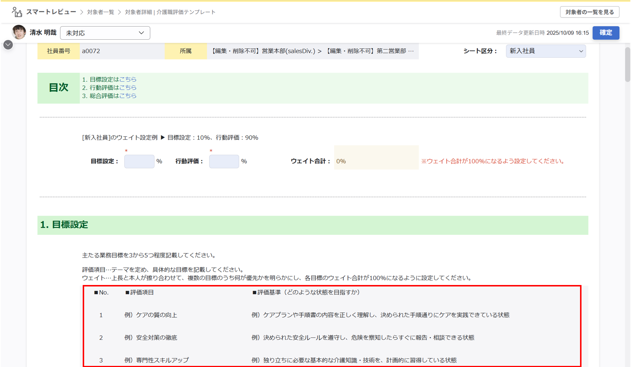Viewport: 631px width, 367px height.
Task: Collapse the header with the round chevron icon
Action: pyautogui.click(x=8, y=45)
